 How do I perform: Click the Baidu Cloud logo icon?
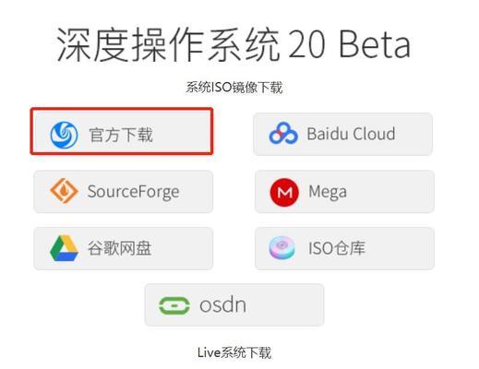click(x=283, y=134)
